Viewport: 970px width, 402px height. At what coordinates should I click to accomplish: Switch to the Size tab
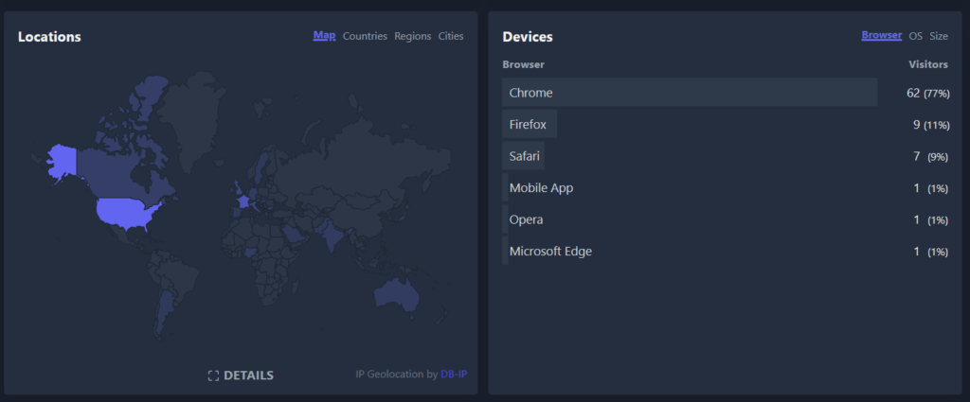[939, 36]
